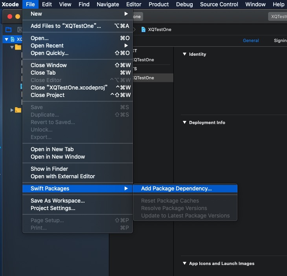Screen dimensions: 287x276
Task: Open the Window menu
Action: (x=256, y=4)
